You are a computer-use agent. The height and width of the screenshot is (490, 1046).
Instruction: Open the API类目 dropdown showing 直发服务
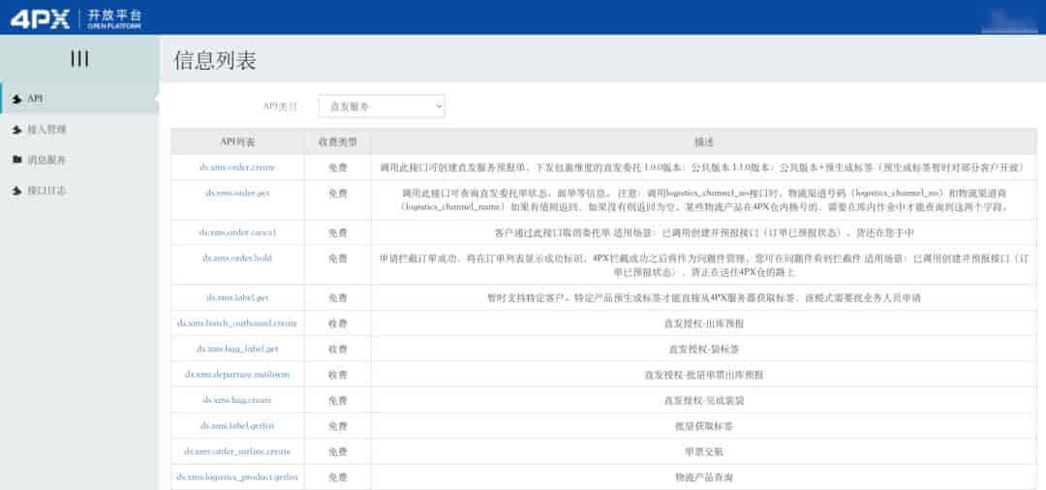pyautogui.click(x=382, y=106)
